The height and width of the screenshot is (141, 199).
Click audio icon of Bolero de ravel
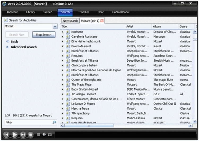click(x=68, y=46)
